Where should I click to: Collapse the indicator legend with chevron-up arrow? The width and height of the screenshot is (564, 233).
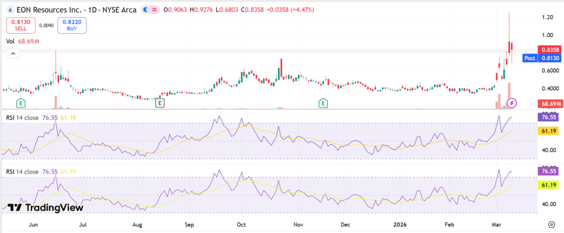[13, 54]
